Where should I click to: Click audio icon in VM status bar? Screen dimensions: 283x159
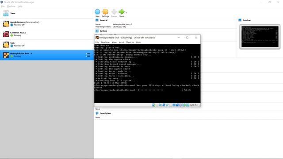pyautogui.click(x=160, y=105)
